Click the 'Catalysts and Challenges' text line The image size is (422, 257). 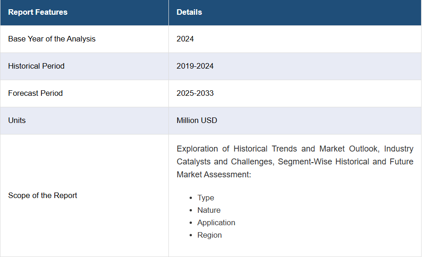[x=295, y=162]
